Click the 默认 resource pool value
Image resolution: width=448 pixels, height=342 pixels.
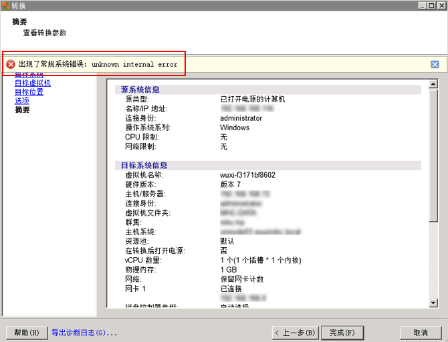click(x=227, y=241)
